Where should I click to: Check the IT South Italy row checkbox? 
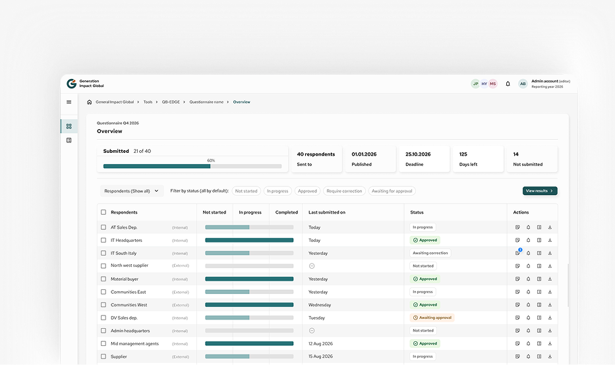103,253
